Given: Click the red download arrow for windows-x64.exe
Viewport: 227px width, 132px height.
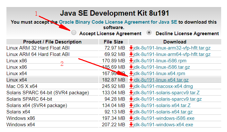Looking at the screenshot, I should pos(131,125).
